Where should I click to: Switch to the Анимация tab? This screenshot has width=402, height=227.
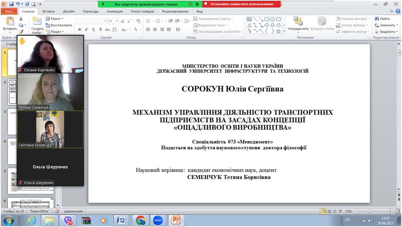(114, 11)
